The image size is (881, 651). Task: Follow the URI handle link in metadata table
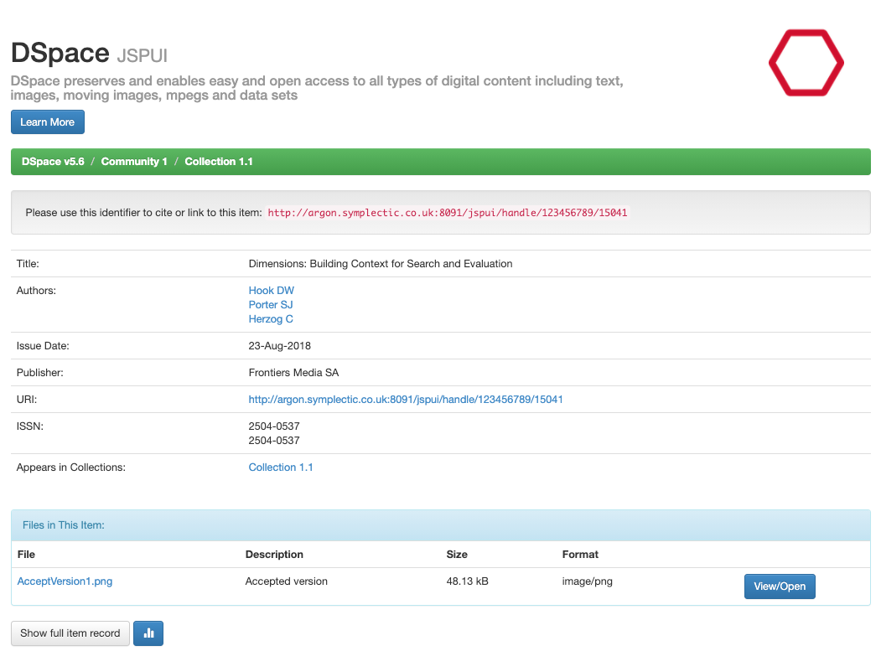click(x=406, y=400)
